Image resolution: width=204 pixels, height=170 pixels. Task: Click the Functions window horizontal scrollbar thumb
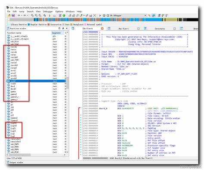click(x=20, y=155)
